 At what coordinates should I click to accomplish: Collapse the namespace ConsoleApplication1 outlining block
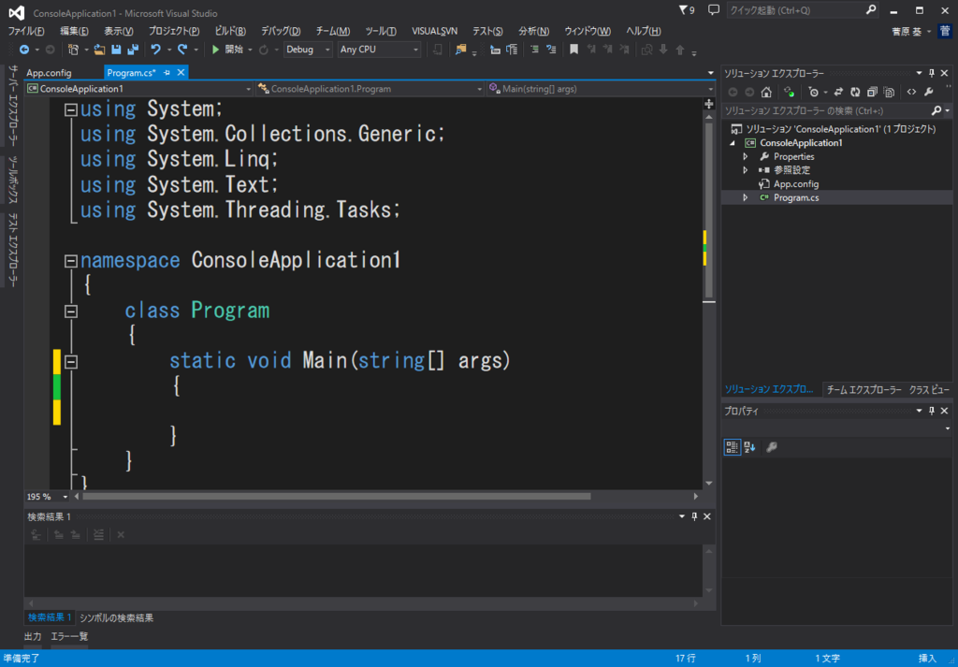point(71,261)
